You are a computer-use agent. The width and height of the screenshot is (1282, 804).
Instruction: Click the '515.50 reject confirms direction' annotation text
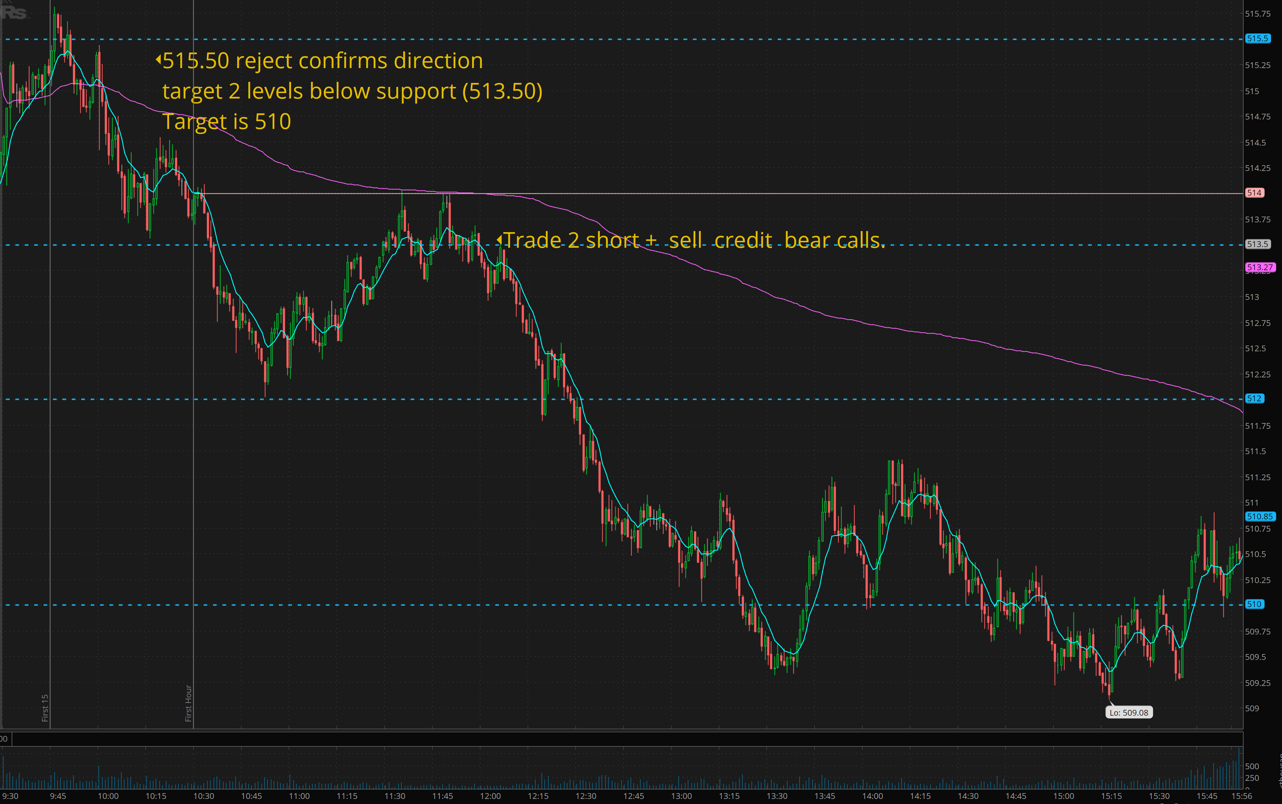[x=322, y=60]
